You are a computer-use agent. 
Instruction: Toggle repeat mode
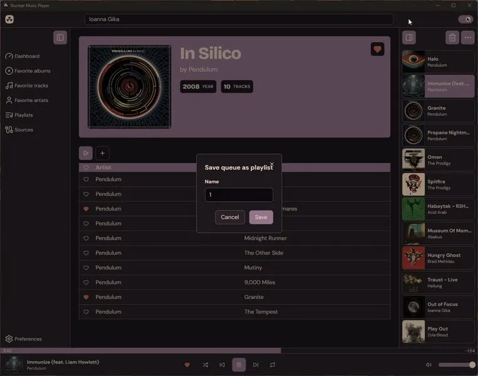273,365
